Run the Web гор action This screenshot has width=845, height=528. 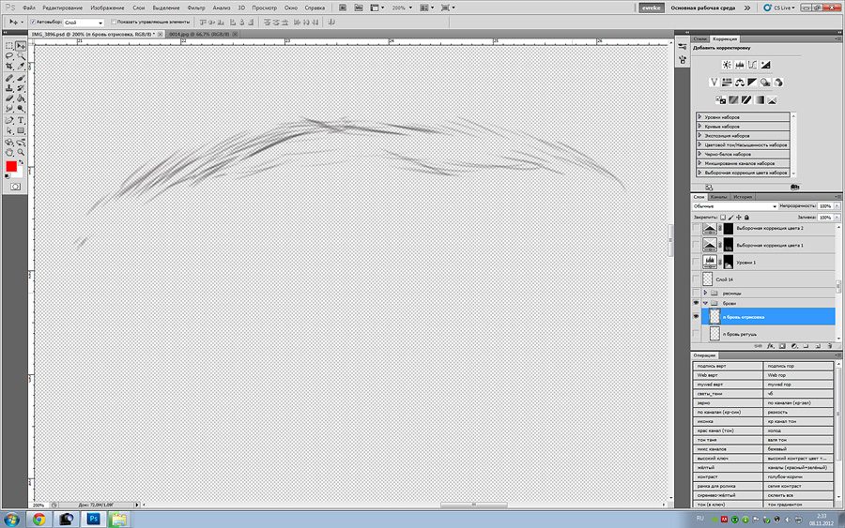click(x=799, y=375)
